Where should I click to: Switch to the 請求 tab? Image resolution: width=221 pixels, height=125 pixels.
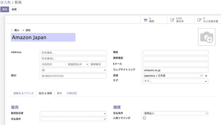point(59,93)
